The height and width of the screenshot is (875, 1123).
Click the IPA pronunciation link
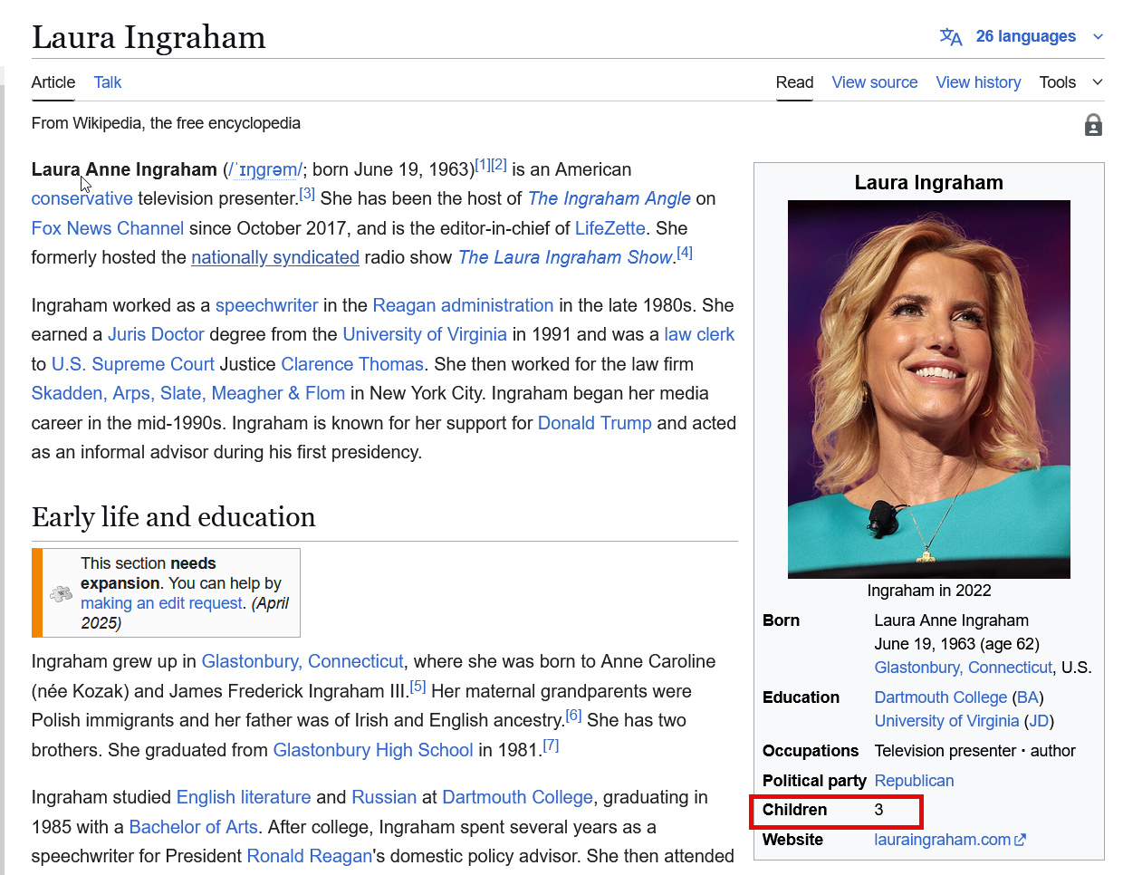click(x=264, y=169)
